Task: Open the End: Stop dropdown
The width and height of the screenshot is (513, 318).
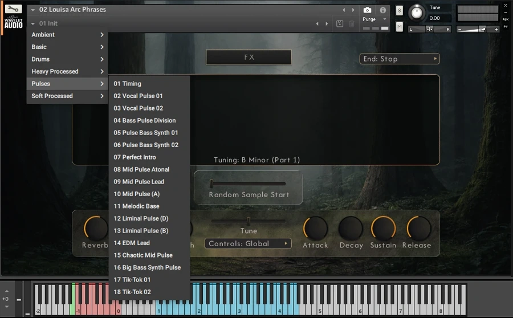Action: [x=400, y=59]
